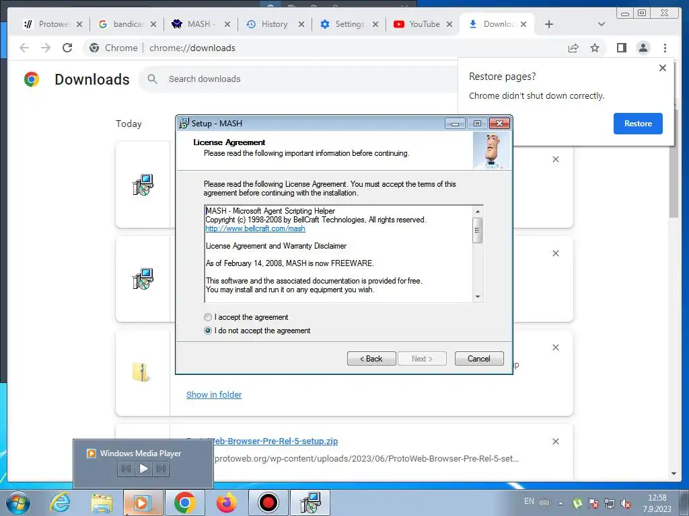Click the EN language indicator
This screenshot has width=689, height=516.
point(529,501)
